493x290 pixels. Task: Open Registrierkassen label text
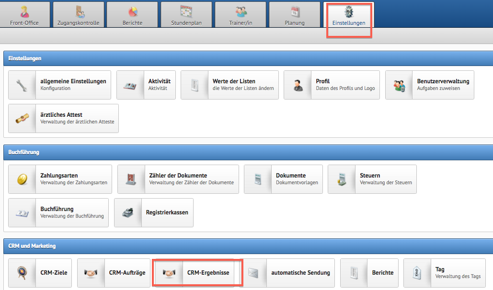click(x=167, y=212)
